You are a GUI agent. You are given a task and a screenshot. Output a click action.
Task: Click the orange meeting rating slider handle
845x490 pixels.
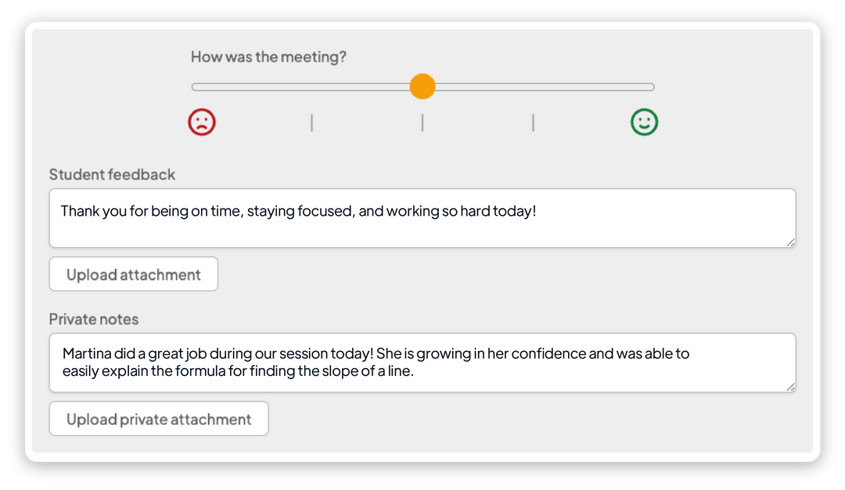422,87
